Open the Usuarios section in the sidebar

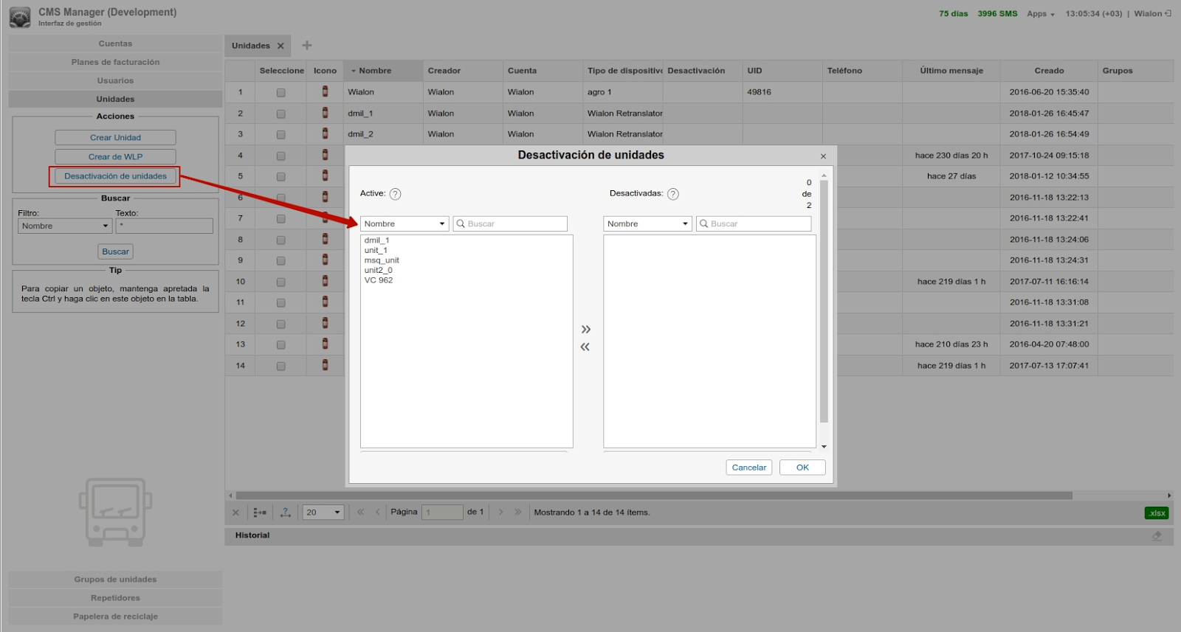click(115, 81)
